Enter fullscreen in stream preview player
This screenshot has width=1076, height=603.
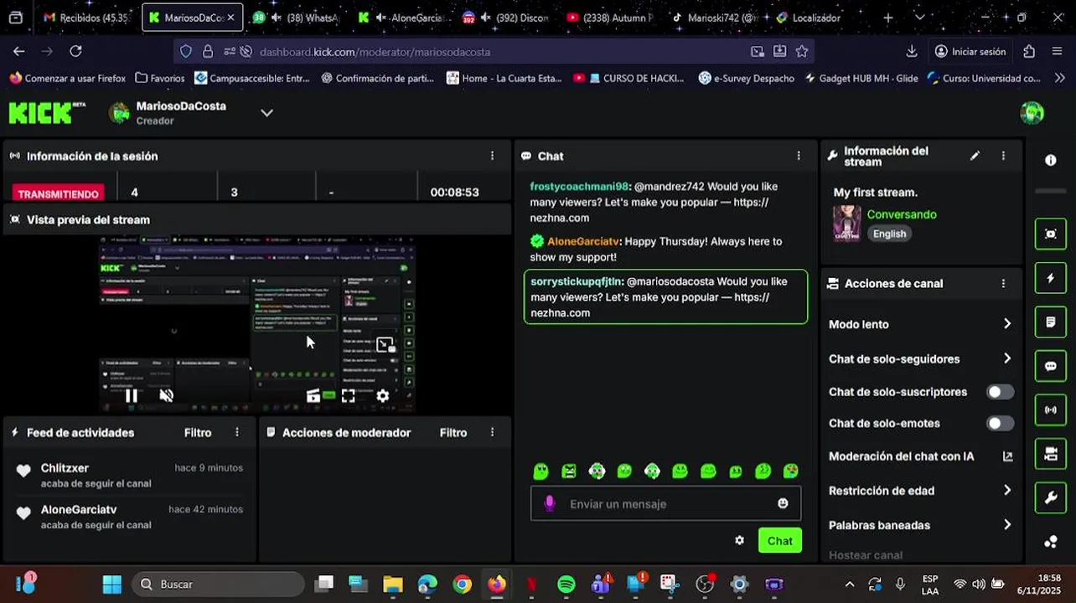[x=348, y=396]
